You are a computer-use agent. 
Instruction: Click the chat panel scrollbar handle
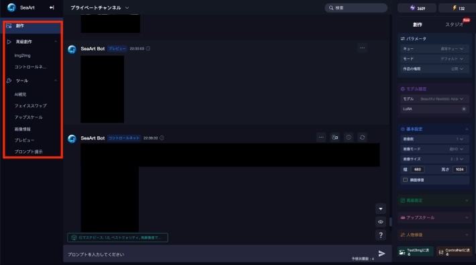pyautogui.click(x=390, y=222)
